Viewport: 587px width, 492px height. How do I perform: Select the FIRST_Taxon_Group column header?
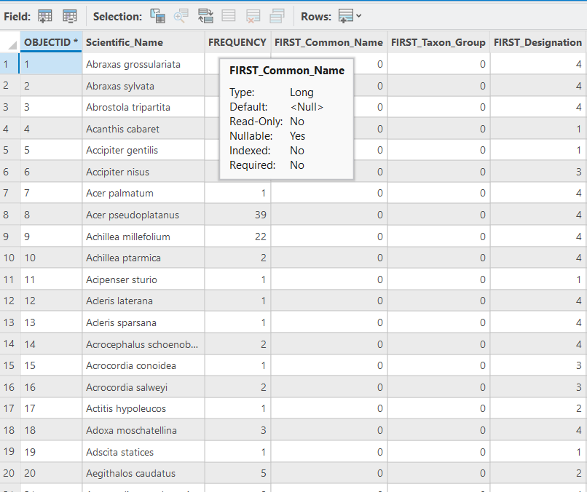pos(438,42)
